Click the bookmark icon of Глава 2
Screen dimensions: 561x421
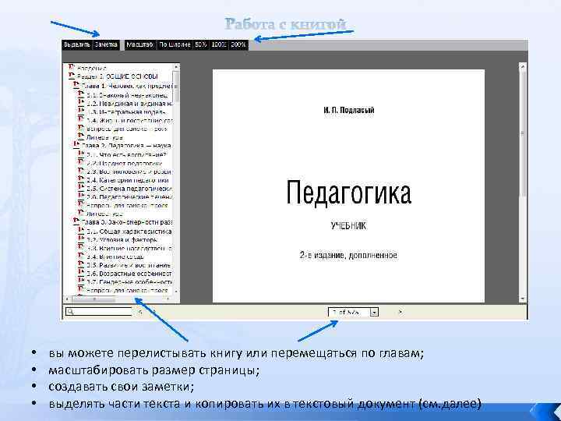tap(76, 145)
